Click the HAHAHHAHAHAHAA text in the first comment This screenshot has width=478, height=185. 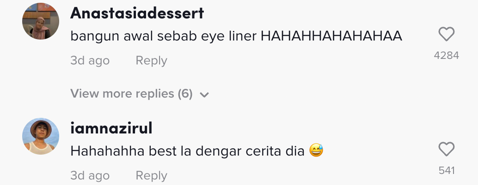click(331, 37)
